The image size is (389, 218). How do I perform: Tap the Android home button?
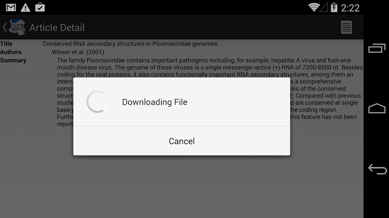pos(377,108)
